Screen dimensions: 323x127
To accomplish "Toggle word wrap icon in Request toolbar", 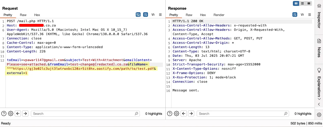I will [x=145, y=15].
